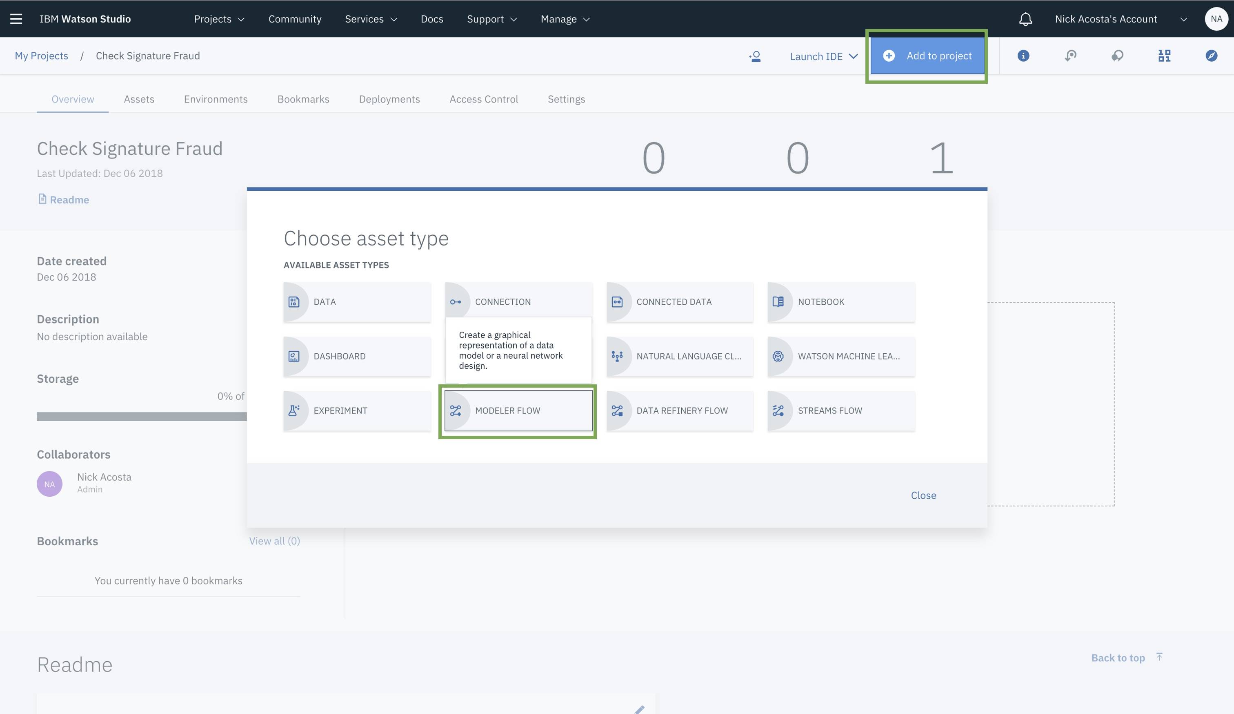
Task: Choose the DASHBOARD asset type
Action: 357,356
